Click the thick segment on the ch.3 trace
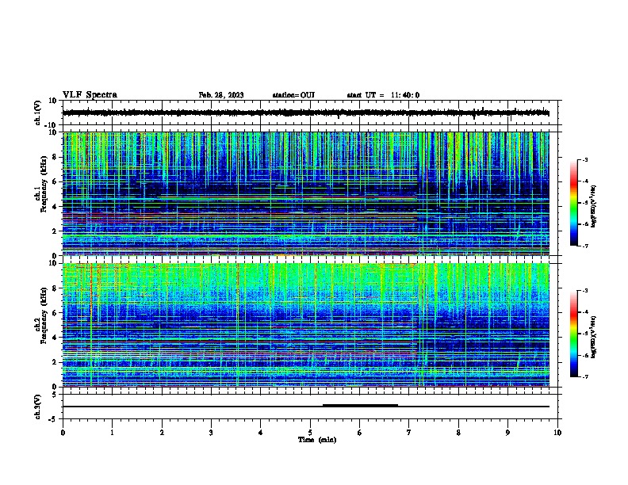 click(x=360, y=406)
